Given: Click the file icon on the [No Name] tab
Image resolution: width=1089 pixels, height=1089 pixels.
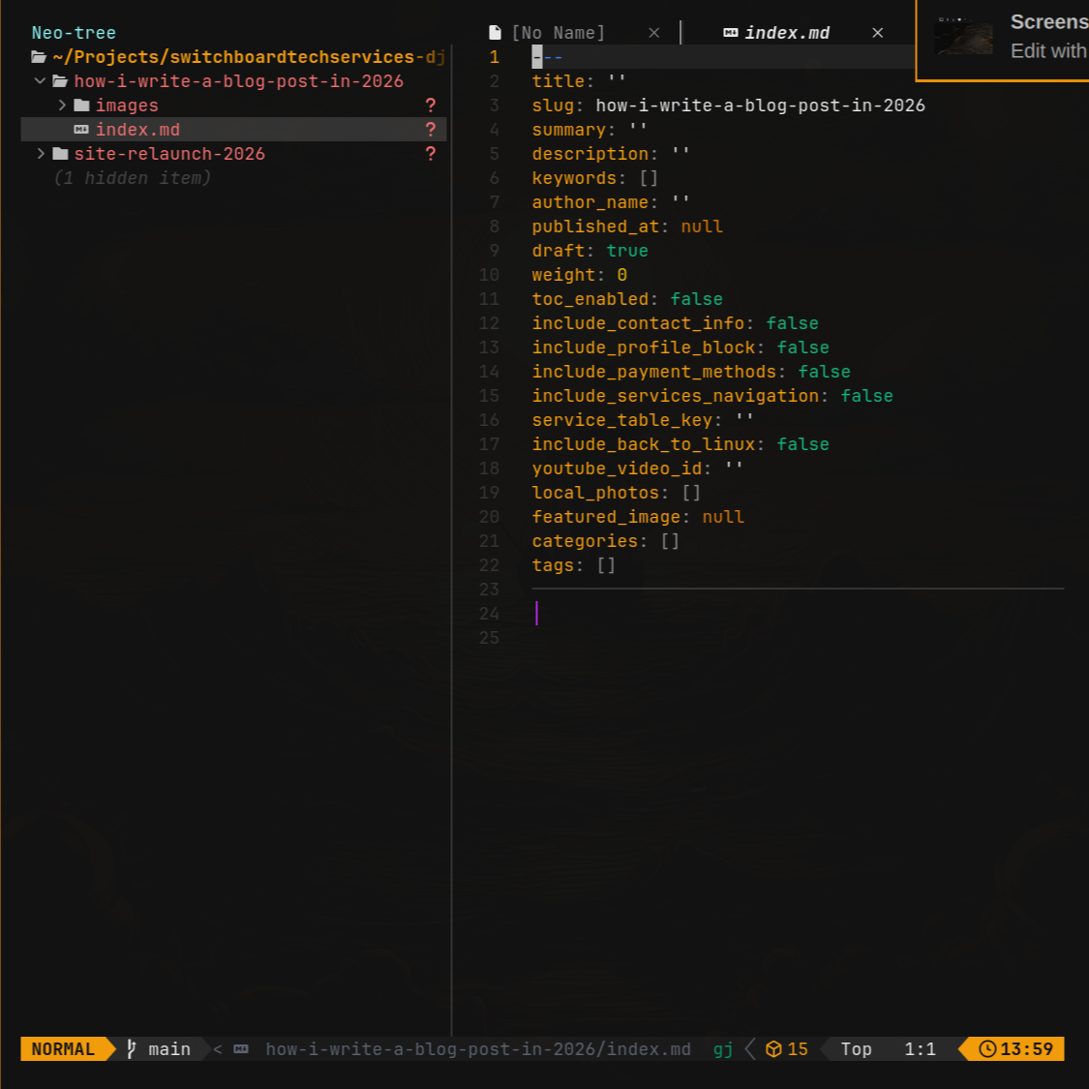Looking at the screenshot, I should 496,33.
